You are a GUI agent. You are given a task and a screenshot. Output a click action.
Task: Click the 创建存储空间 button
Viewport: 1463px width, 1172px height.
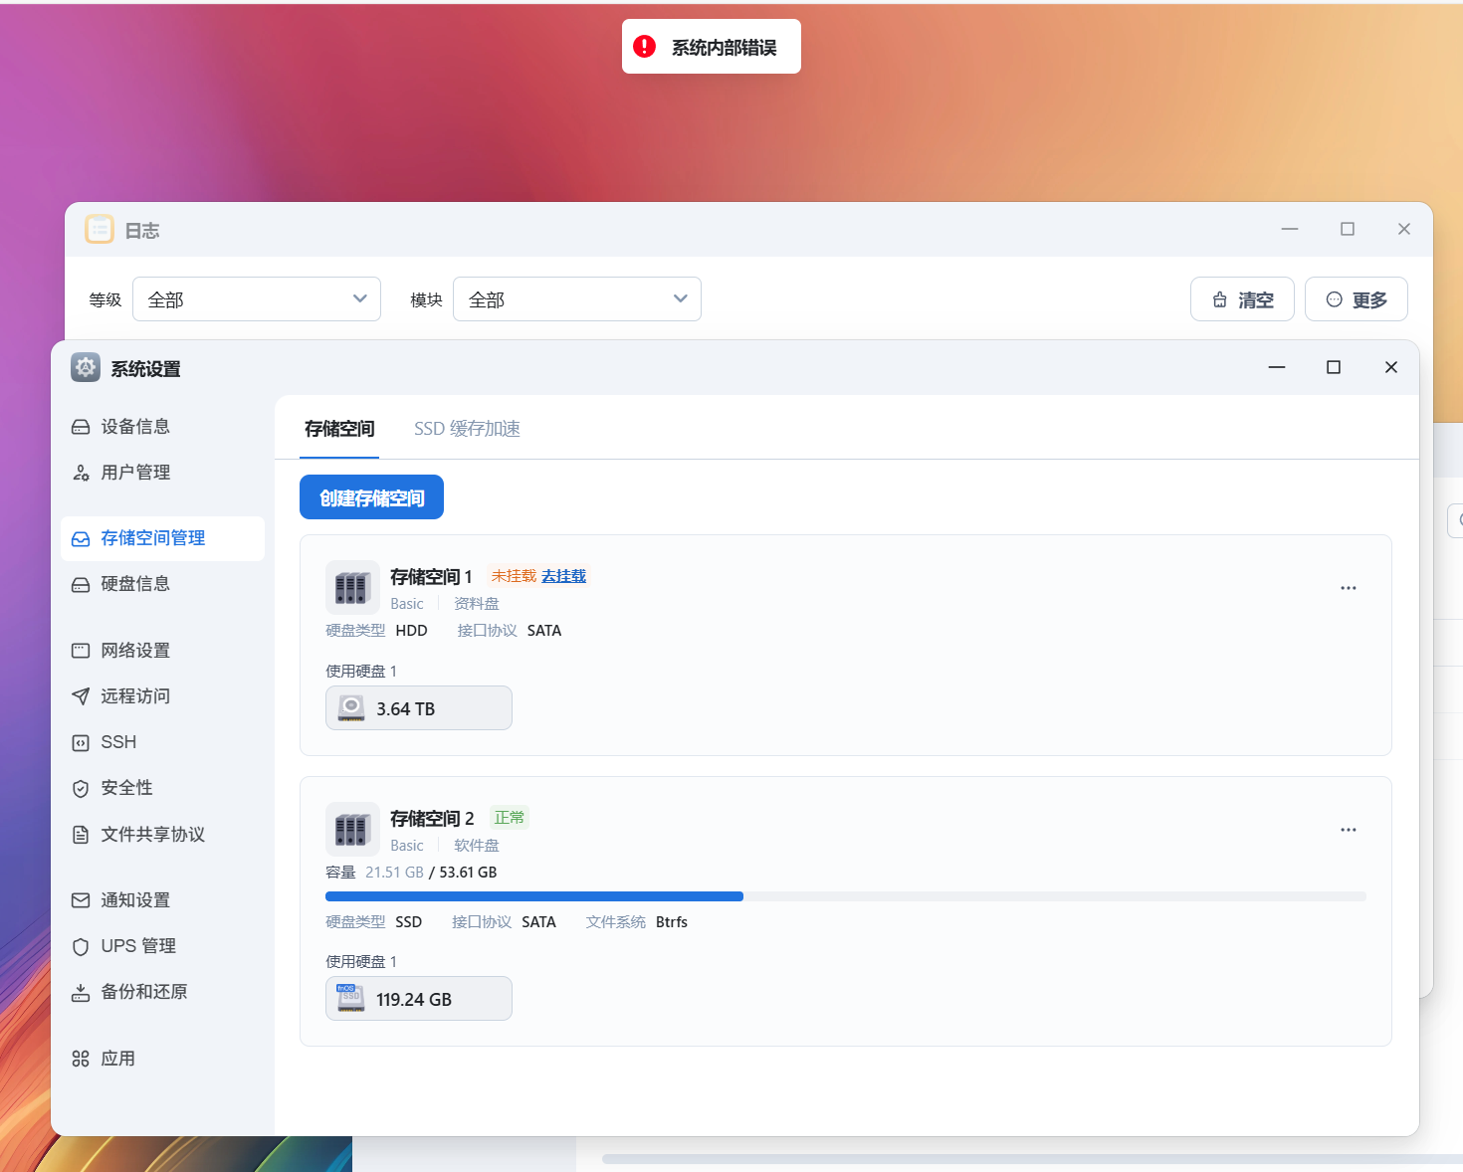(371, 497)
